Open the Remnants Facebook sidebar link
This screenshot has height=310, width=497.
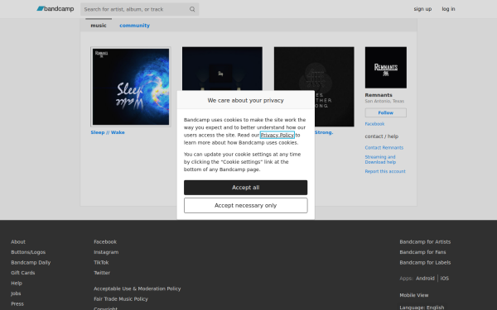pos(374,124)
